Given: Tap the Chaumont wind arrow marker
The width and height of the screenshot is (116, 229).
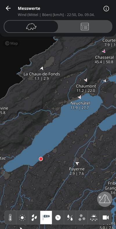Looking at the screenshot, I should point(86,80).
